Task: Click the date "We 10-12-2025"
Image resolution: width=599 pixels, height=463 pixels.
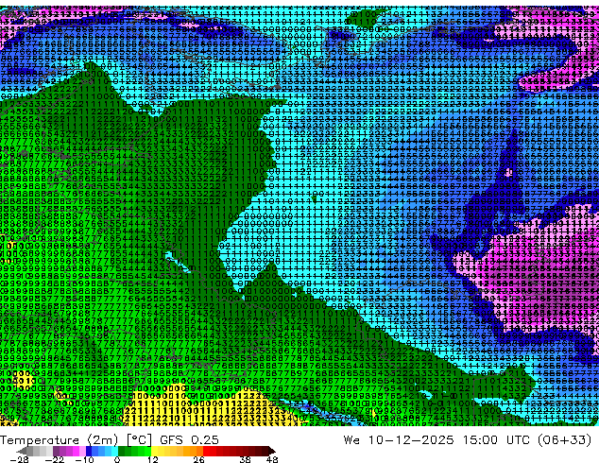Action: coord(399,440)
